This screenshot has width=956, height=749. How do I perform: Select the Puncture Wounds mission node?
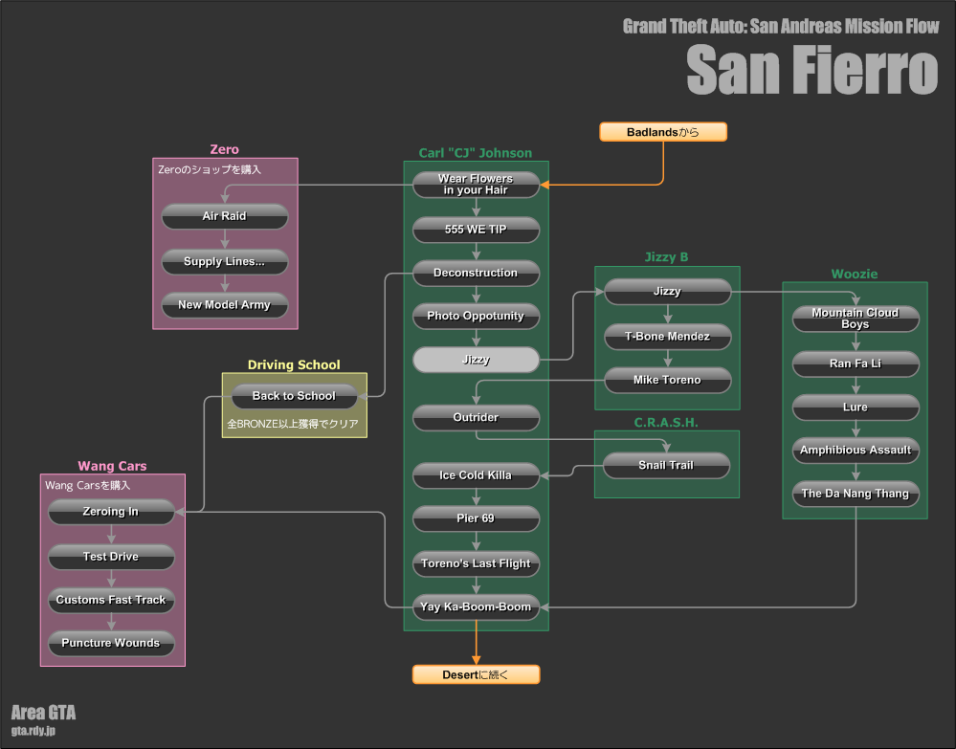(x=111, y=643)
